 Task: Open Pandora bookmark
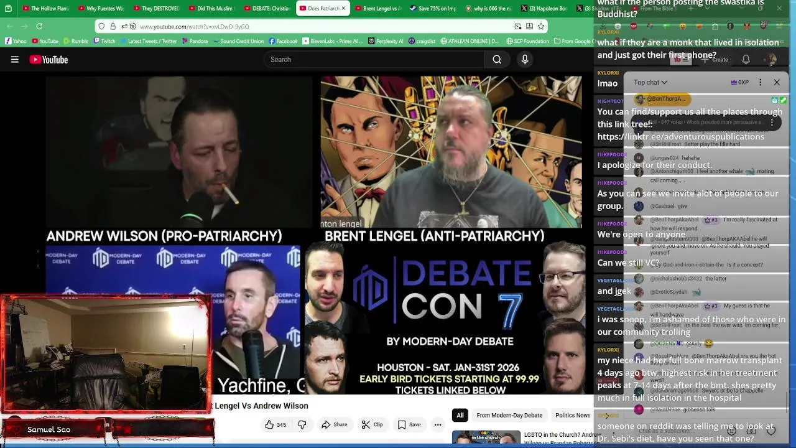pyautogui.click(x=194, y=41)
